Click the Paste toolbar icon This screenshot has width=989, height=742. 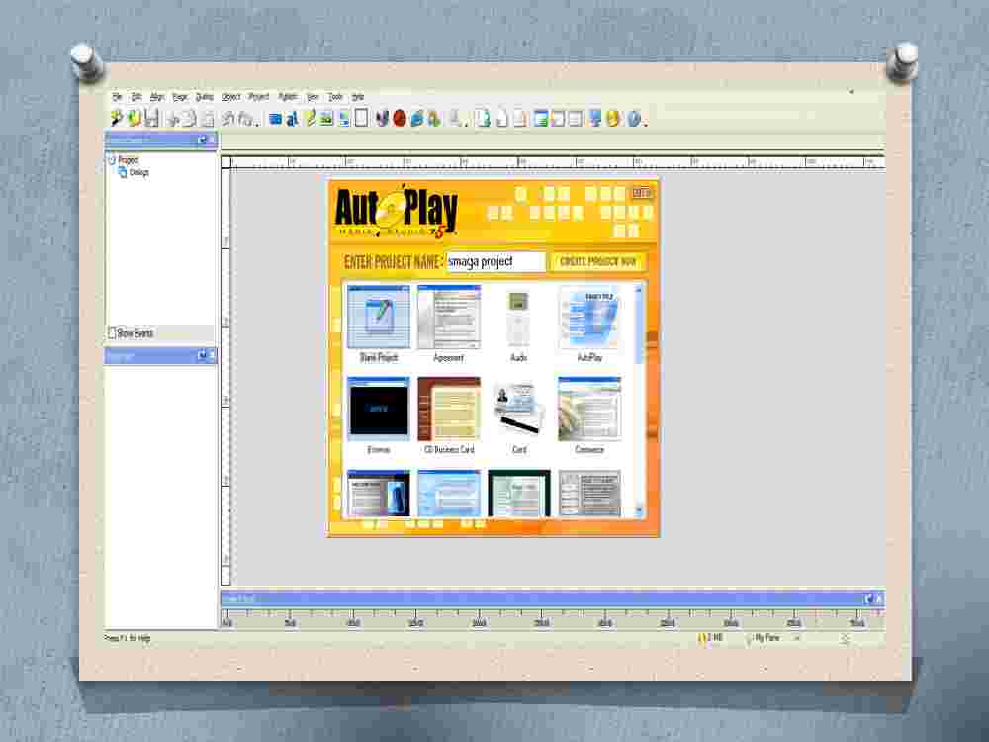click(207, 119)
